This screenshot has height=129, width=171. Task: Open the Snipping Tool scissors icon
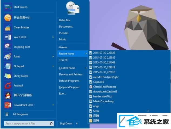click(8, 47)
